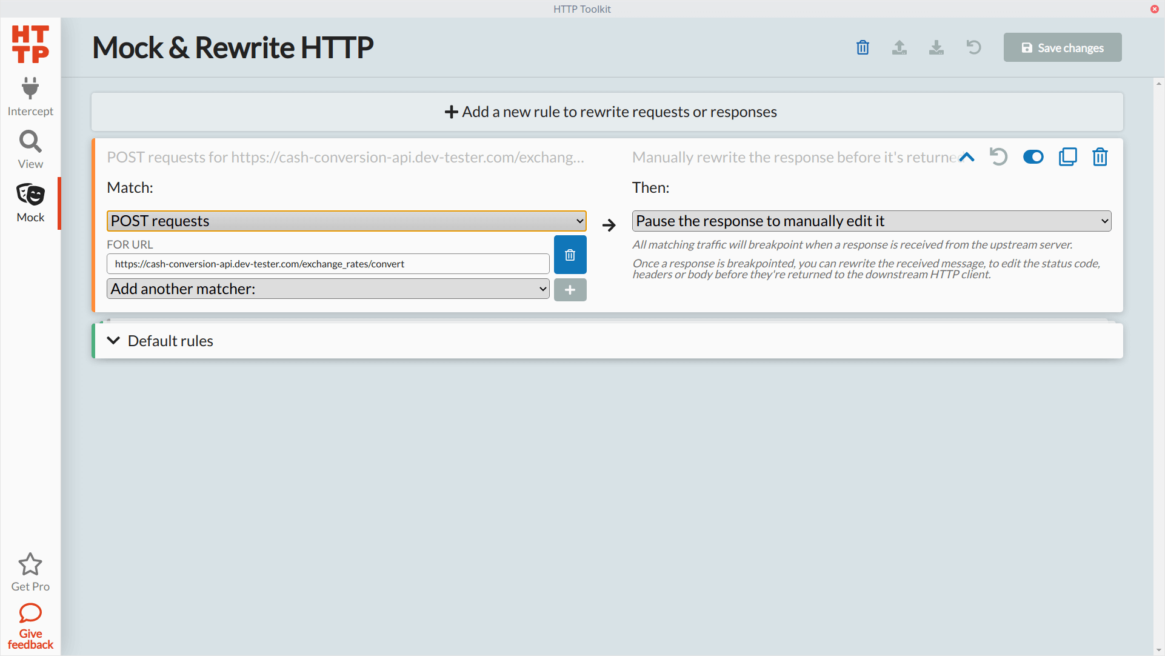Viewport: 1165px width, 656px height.
Task: Toggle the POST rule enabled switch
Action: 1033,157
